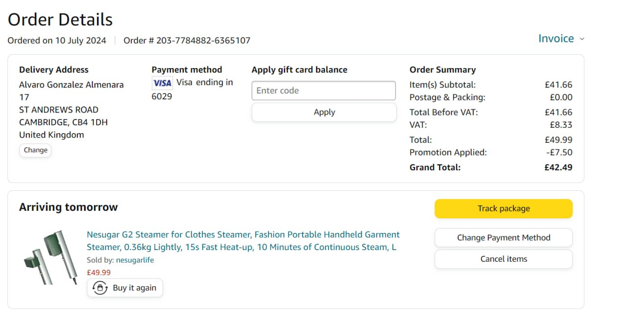This screenshot has width=627, height=321.
Task: Click the Ordered on 10 July 2024 text
Action: pos(57,41)
